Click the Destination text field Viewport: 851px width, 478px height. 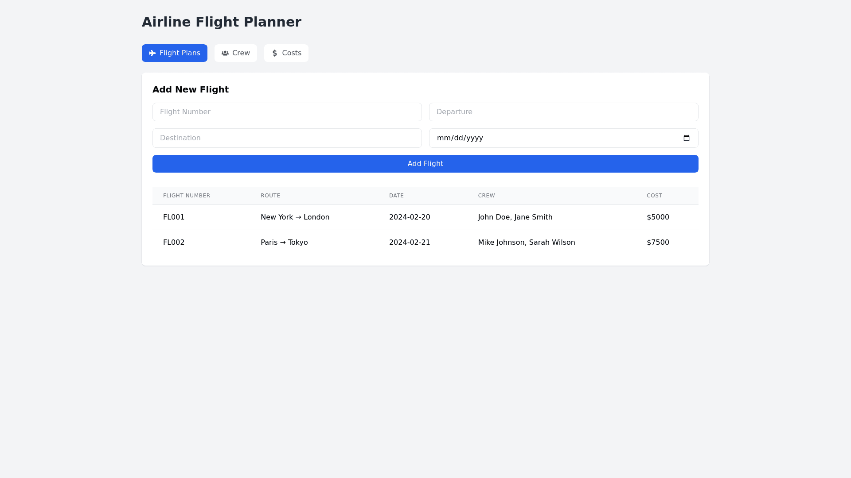287,138
